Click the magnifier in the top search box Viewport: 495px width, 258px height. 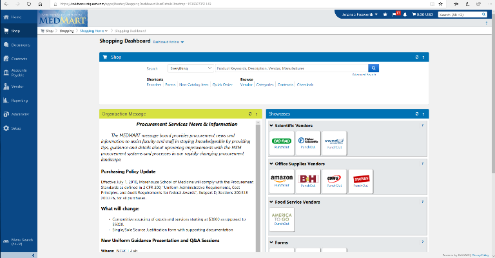[483, 15]
